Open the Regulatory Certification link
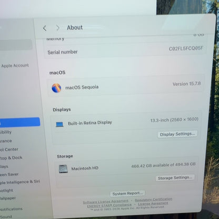The image size is (219, 219). (153, 200)
